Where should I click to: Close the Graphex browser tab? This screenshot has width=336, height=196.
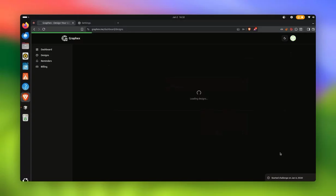pos(73,23)
